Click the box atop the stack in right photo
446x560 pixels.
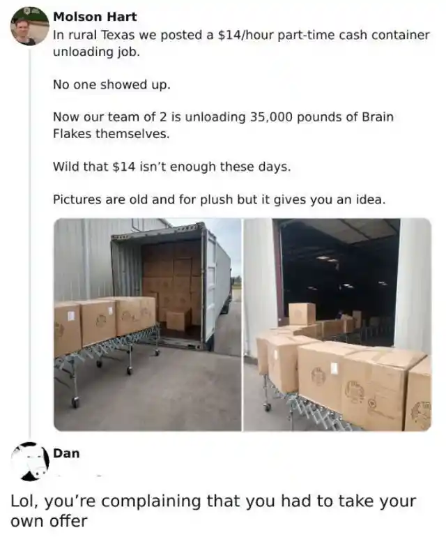point(302,314)
